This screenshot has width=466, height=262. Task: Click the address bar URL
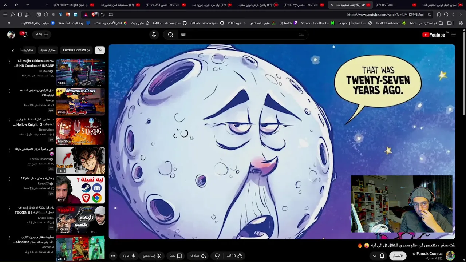click(385, 15)
